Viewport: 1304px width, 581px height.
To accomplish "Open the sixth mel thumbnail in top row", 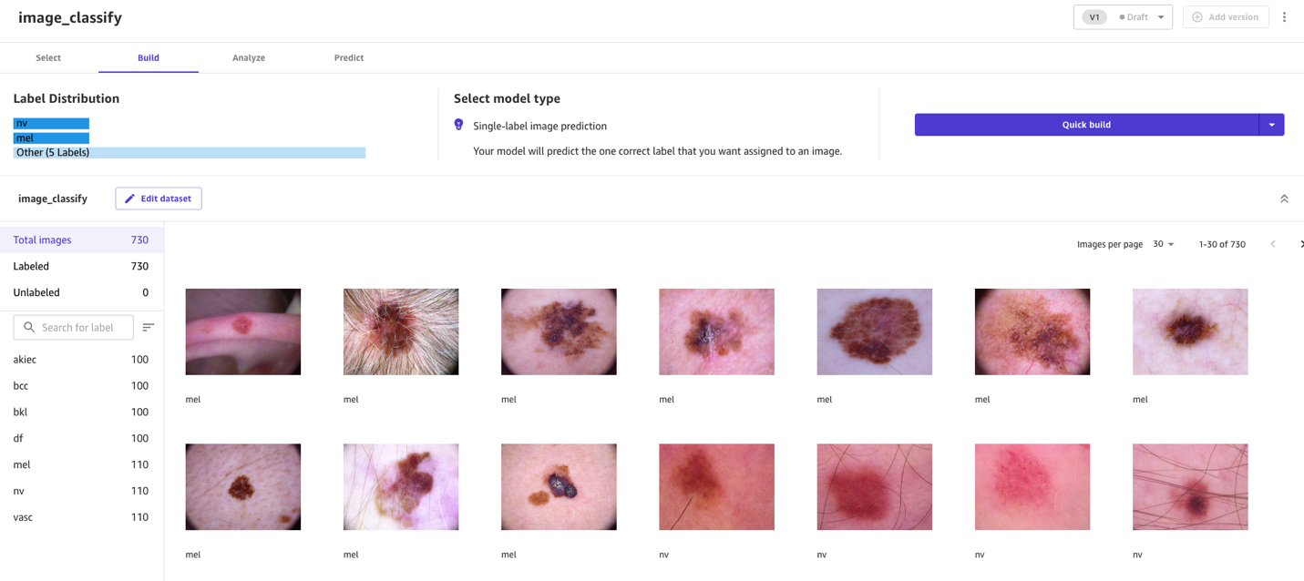I will (1032, 331).
